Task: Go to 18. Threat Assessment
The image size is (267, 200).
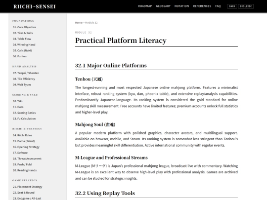Action: (x=27, y=159)
